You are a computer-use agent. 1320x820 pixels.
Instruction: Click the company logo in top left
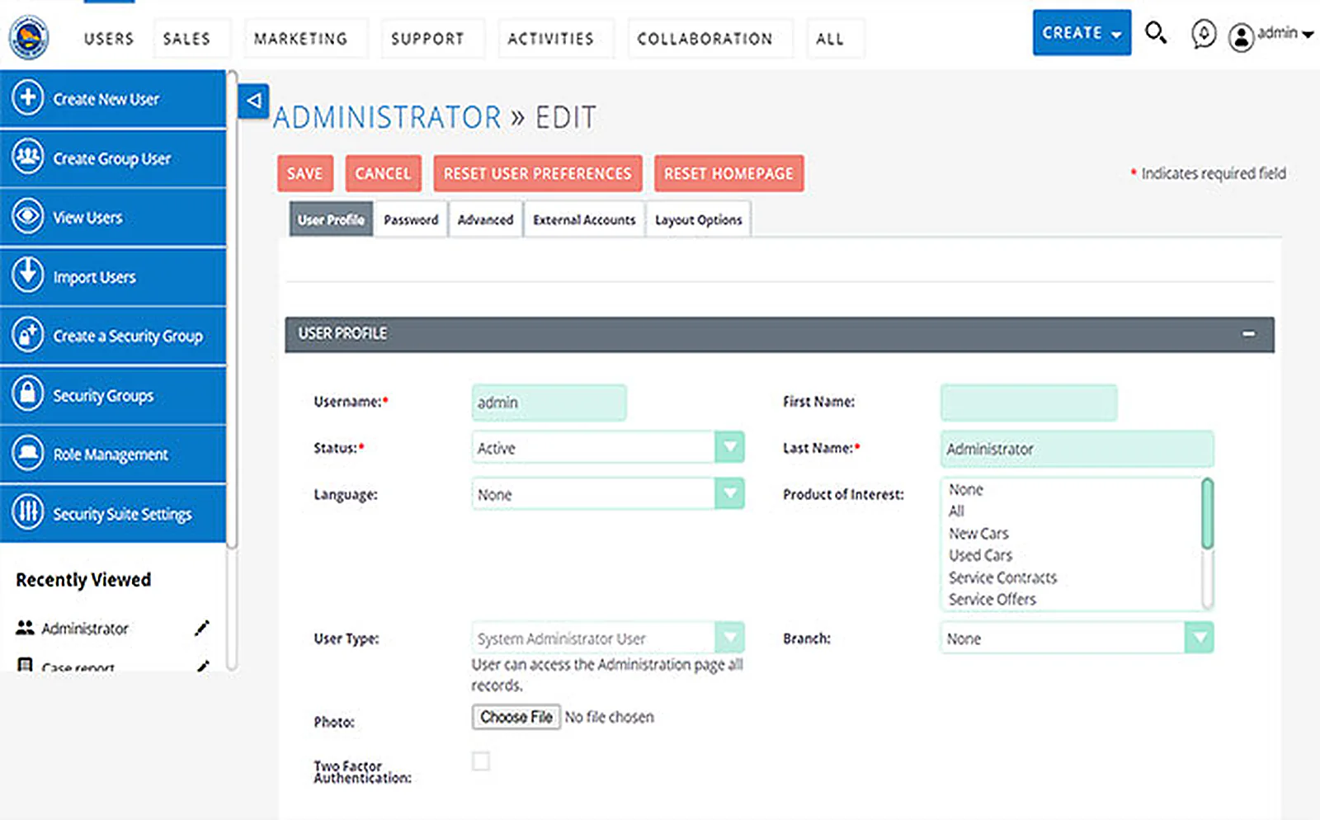tap(29, 37)
